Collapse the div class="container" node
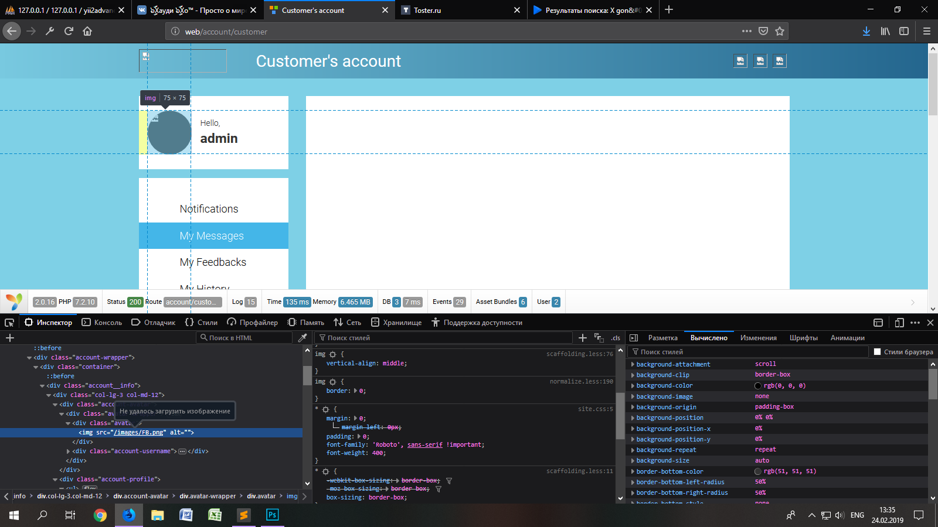 [36, 367]
